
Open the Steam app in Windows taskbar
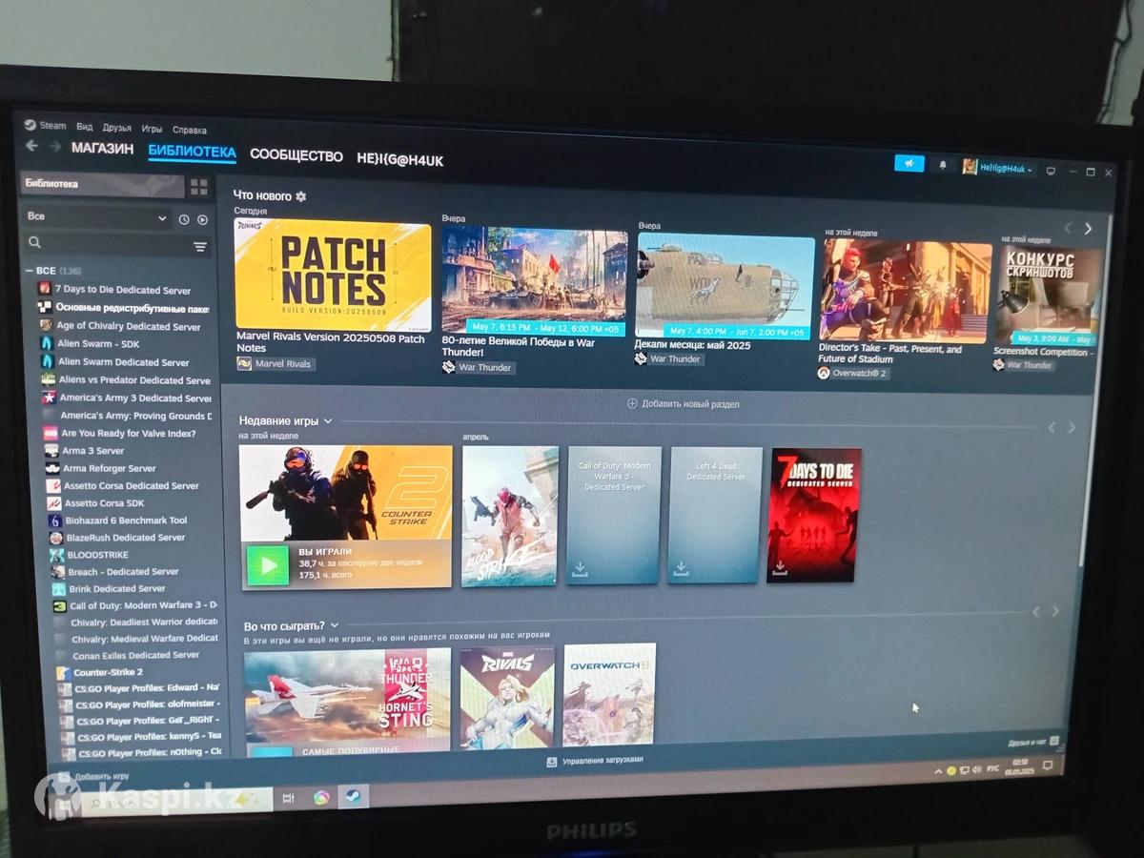(x=353, y=794)
